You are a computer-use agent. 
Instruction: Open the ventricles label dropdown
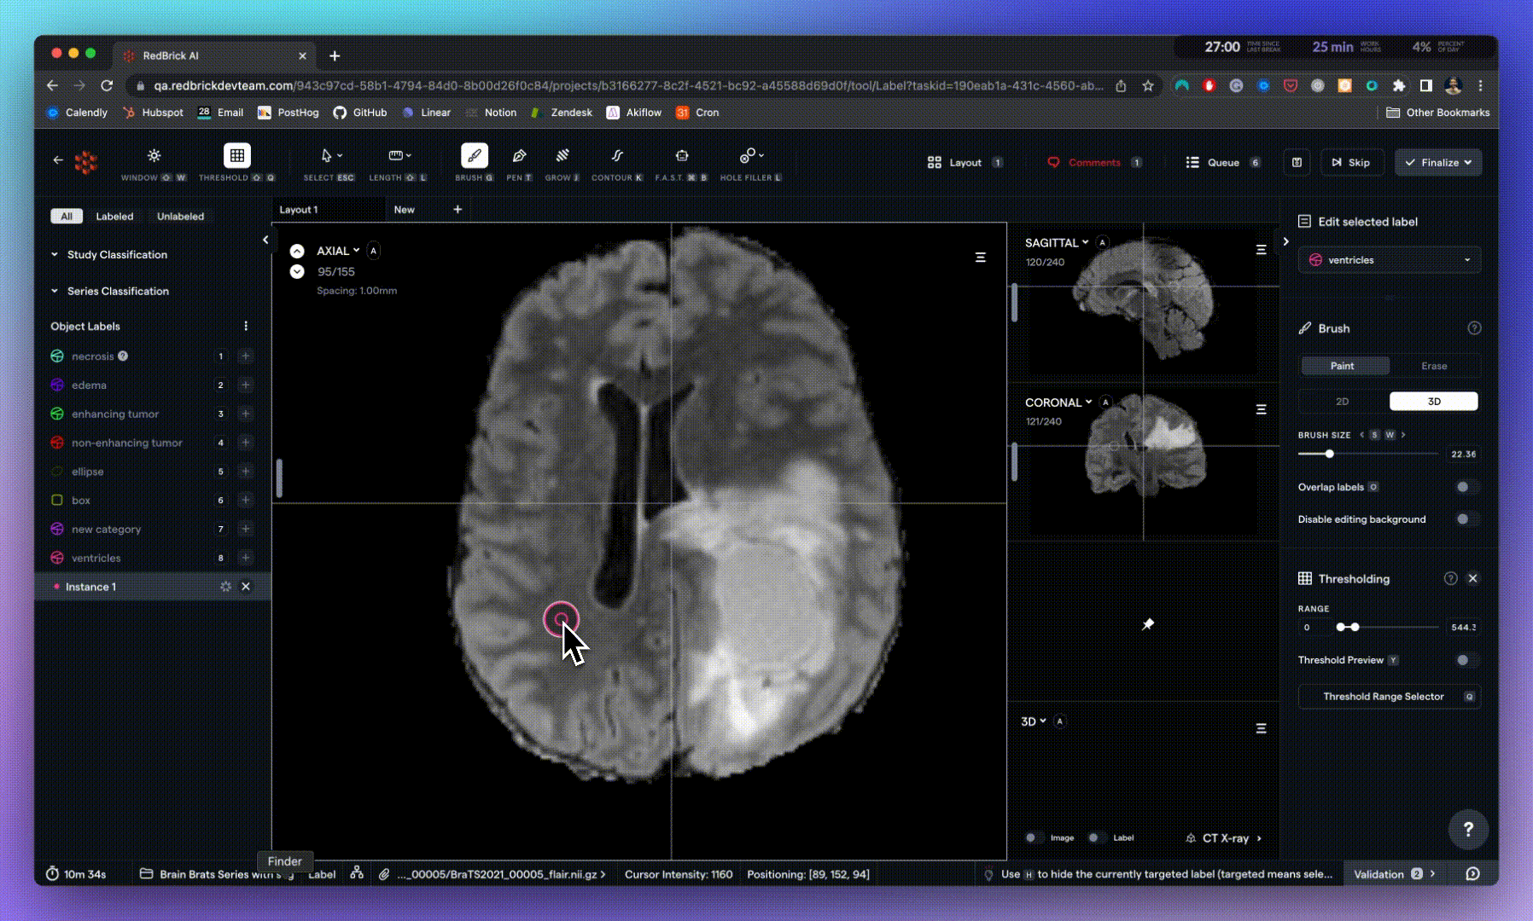pos(1390,260)
